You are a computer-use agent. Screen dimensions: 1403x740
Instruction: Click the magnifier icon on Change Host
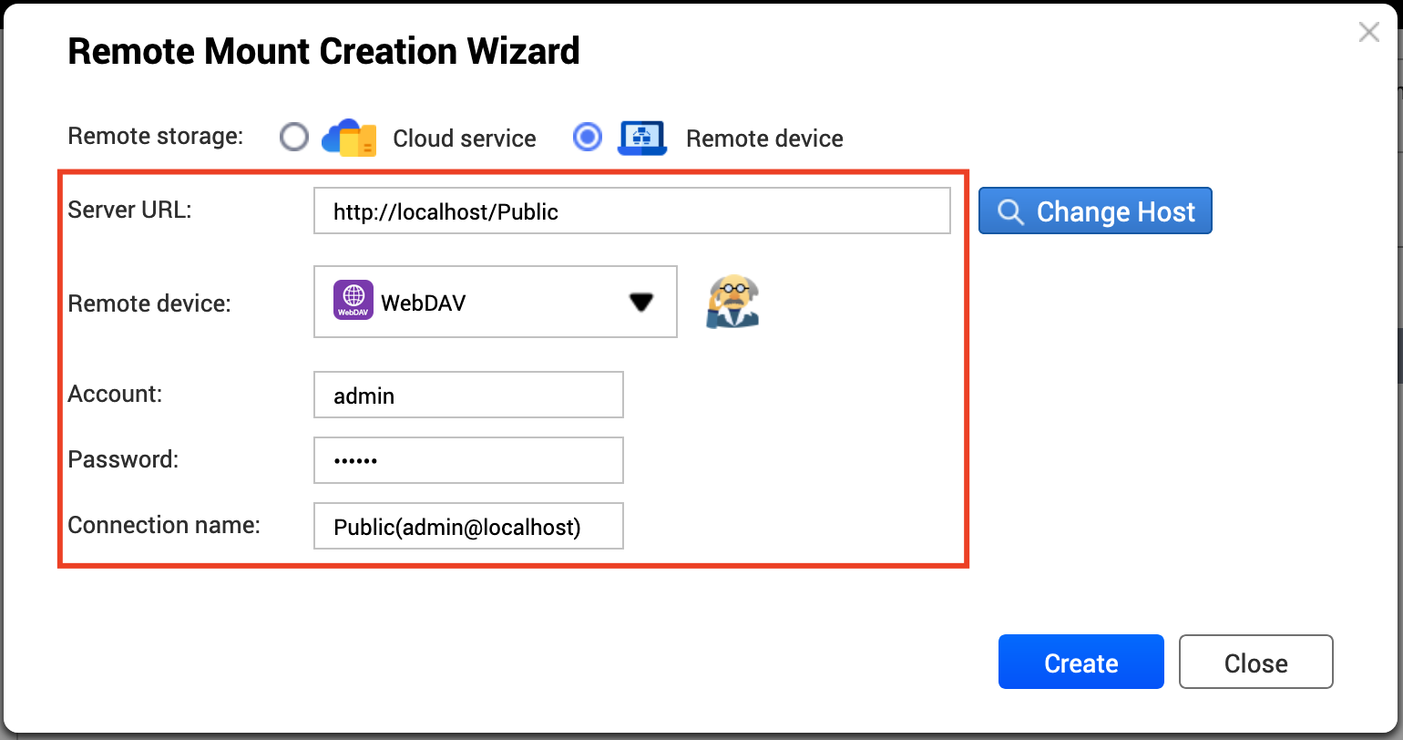[x=1009, y=212]
